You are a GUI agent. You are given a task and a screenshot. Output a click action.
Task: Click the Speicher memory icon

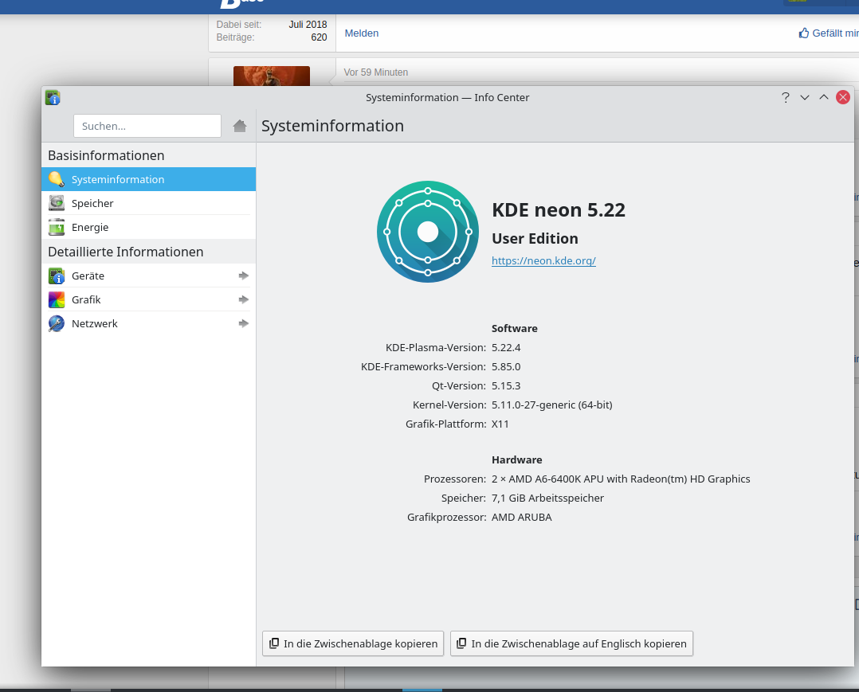(x=57, y=203)
